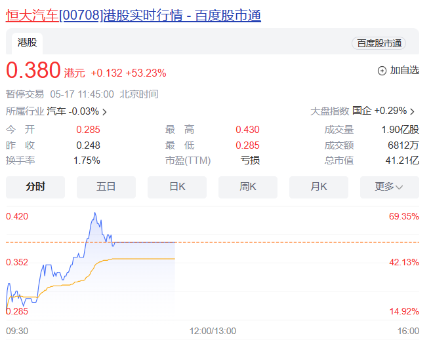Screen dimensions: 431x340
Task: Click the 今开 value 0.285
Action: pyautogui.click(x=89, y=130)
